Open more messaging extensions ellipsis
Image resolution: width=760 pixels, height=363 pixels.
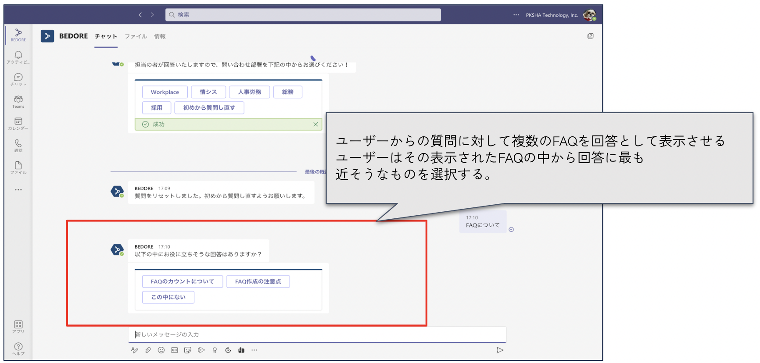click(x=254, y=350)
